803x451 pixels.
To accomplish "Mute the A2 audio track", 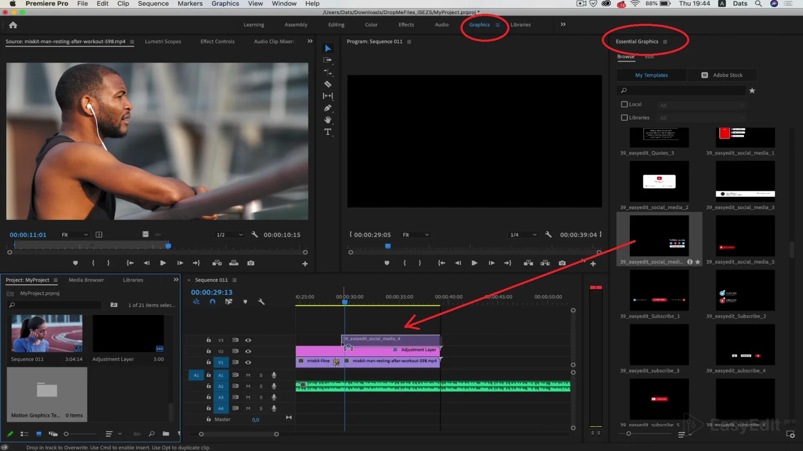I will 248,386.
